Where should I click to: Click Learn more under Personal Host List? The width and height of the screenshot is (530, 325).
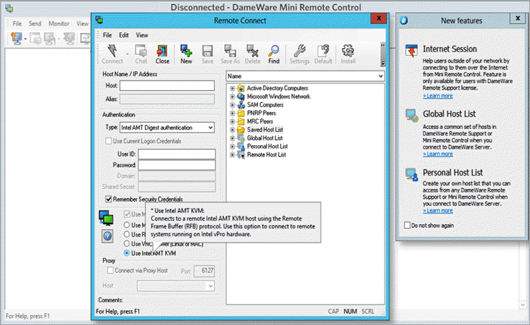point(438,211)
